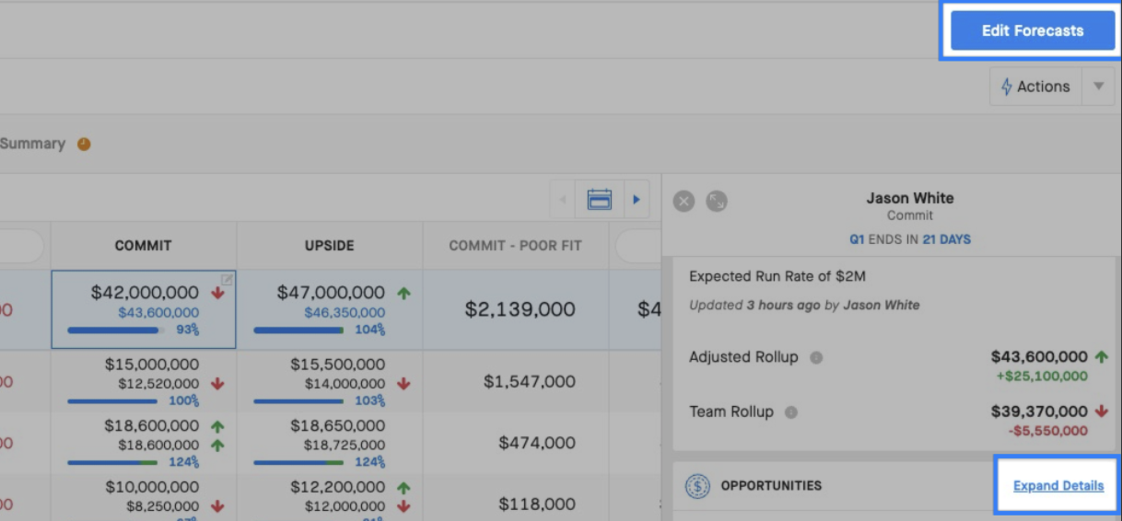Click the $43,600,000 rollup value in commit cell

pyautogui.click(x=158, y=313)
